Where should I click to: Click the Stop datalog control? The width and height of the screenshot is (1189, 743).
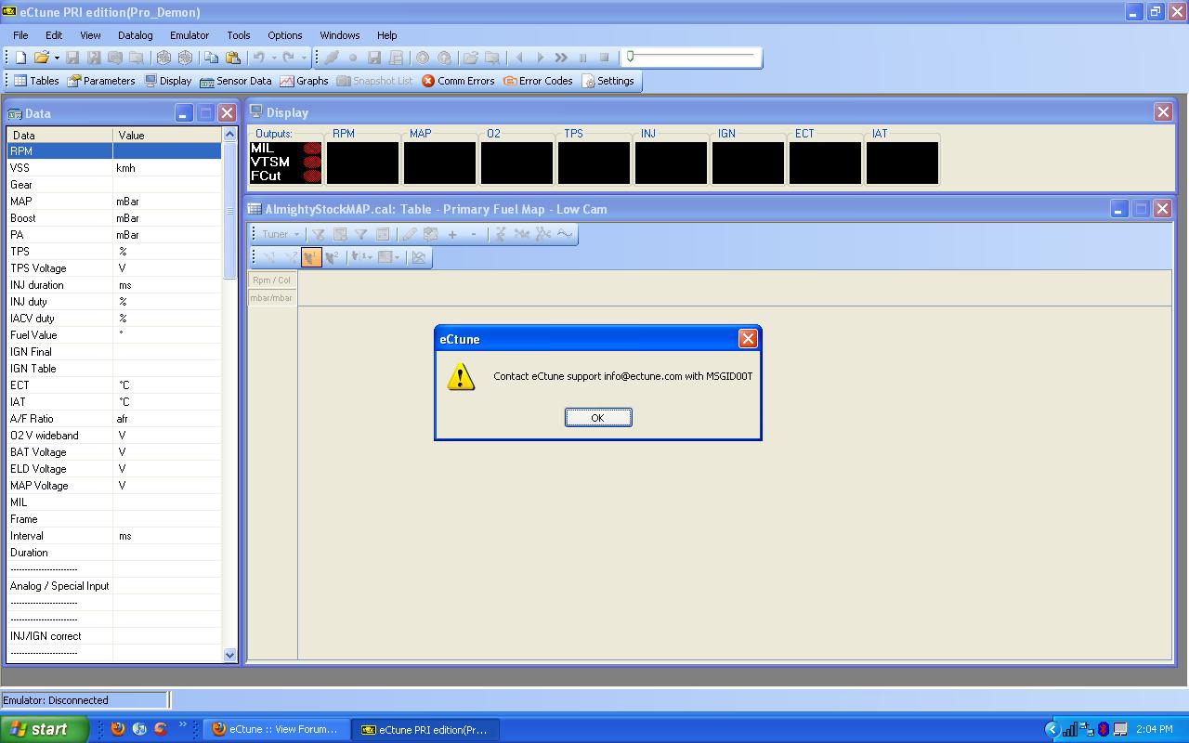(604, 58)
